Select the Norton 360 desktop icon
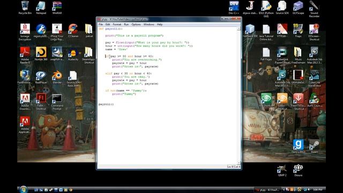 point(41,54)
